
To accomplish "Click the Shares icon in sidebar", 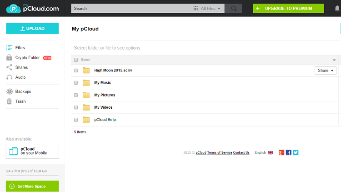I will (x=9, y=67).
